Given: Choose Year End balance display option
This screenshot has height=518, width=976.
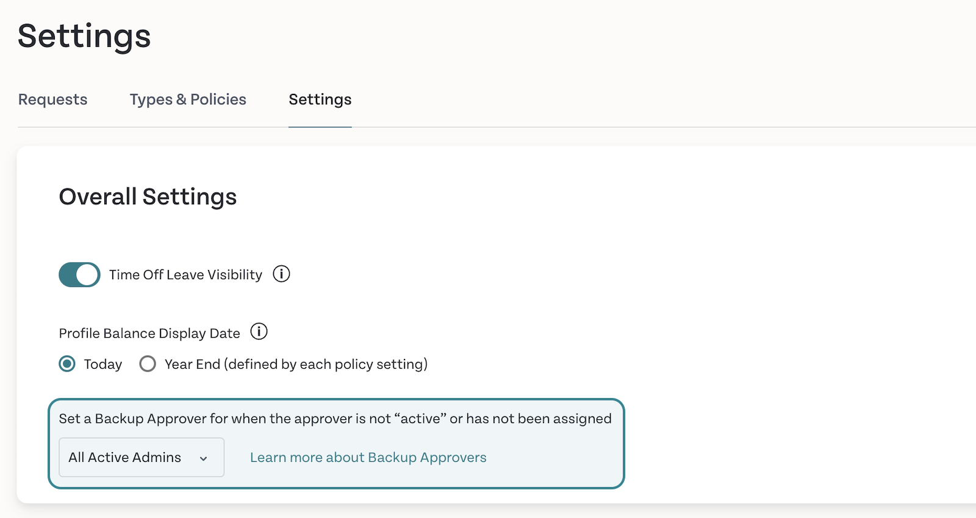Looking at the screenshot, I should tap(148, 364).
